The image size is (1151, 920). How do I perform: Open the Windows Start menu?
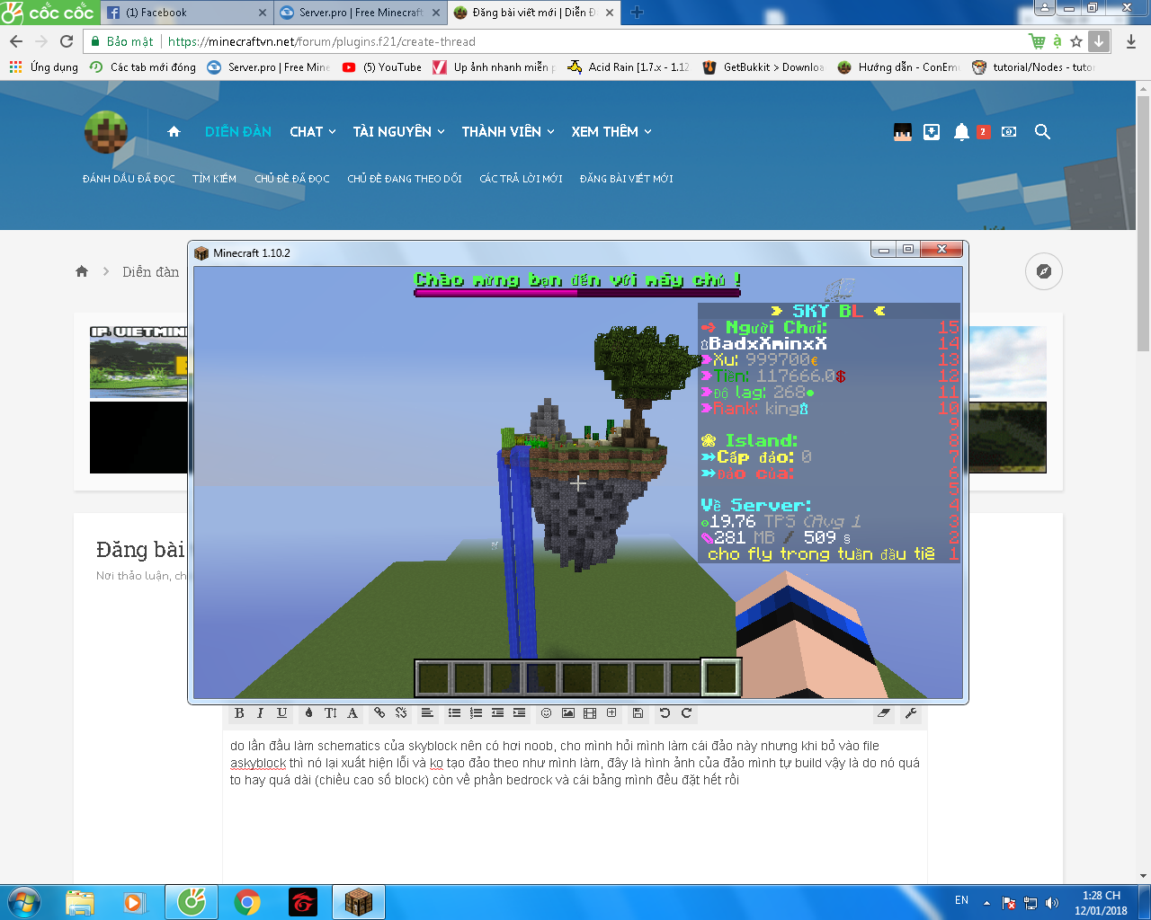[23, 901]
